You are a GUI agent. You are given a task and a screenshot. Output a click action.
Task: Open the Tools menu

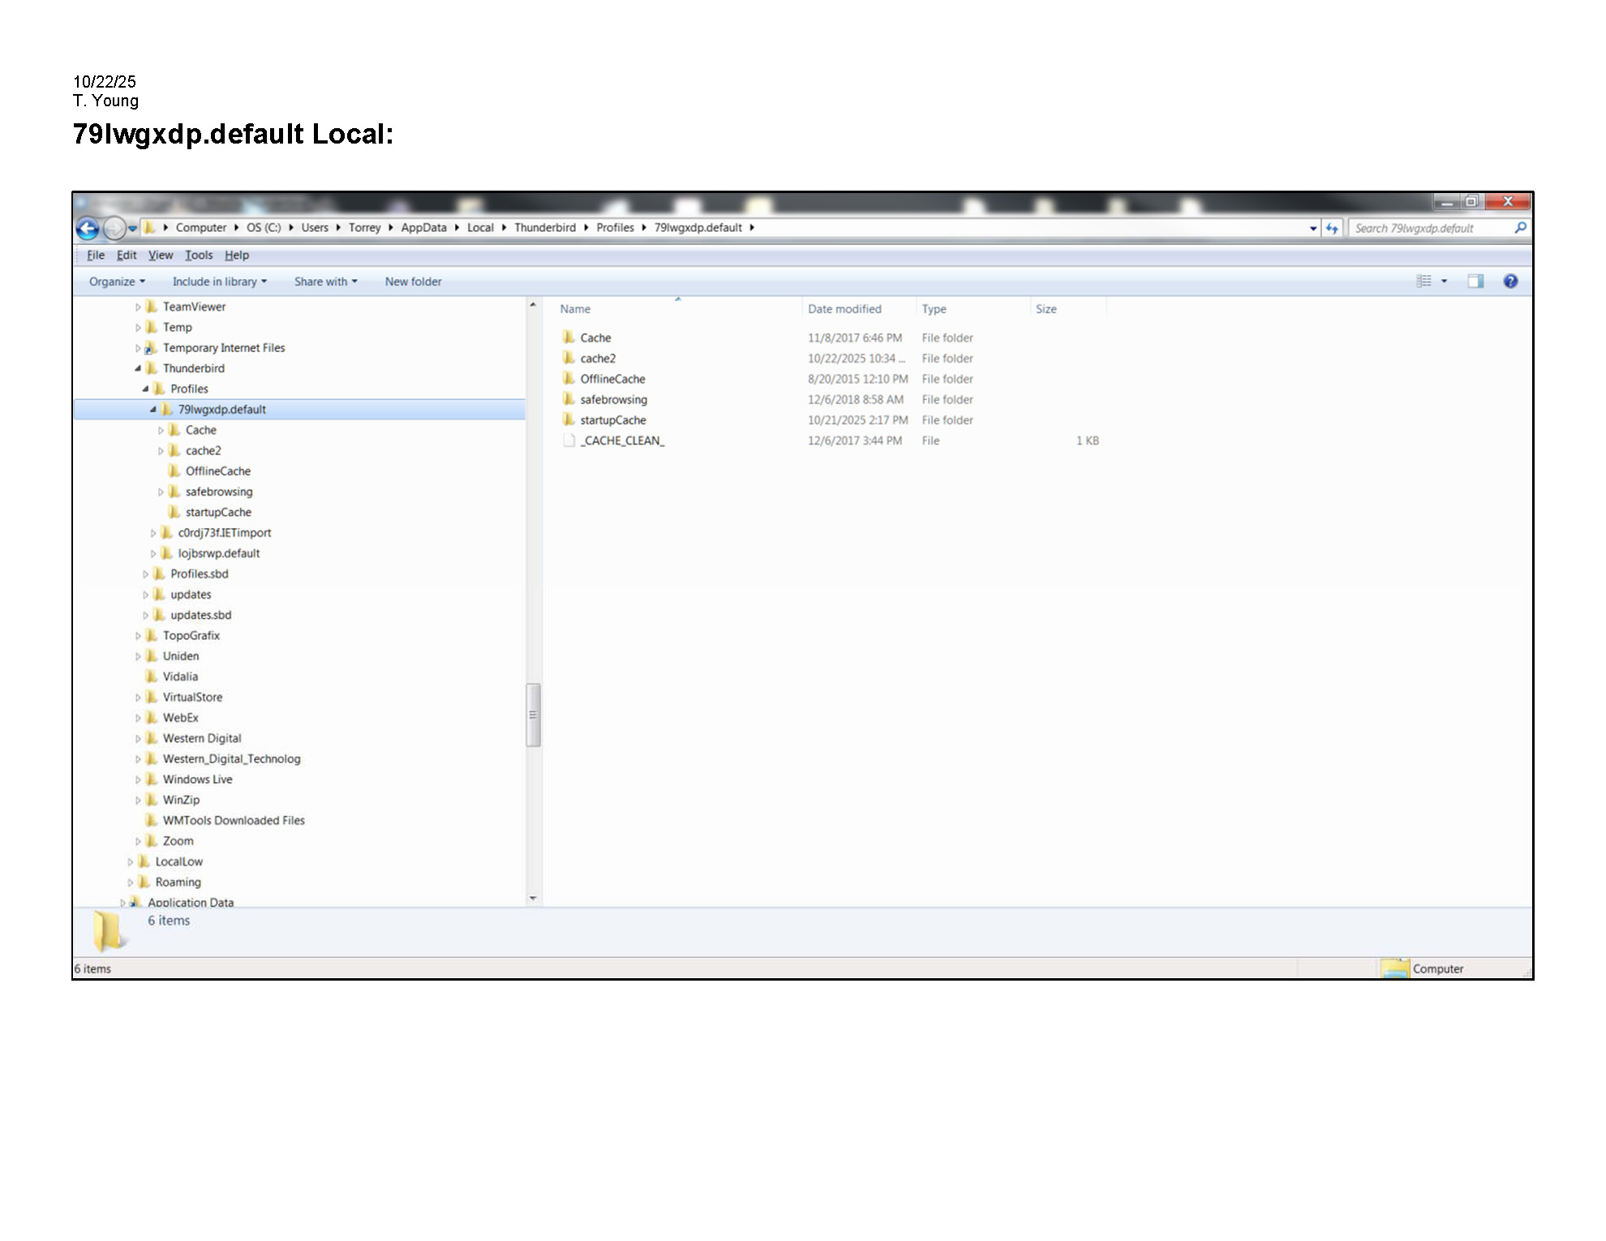click(x=199, y=255)
